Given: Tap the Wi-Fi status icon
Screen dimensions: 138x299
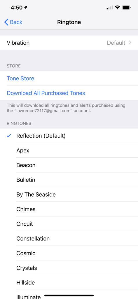Looking at the screenshot, I should [x=117, y=8].
